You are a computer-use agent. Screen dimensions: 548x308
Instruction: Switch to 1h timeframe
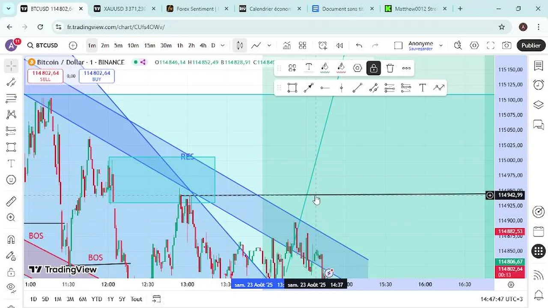pos(180,45)
